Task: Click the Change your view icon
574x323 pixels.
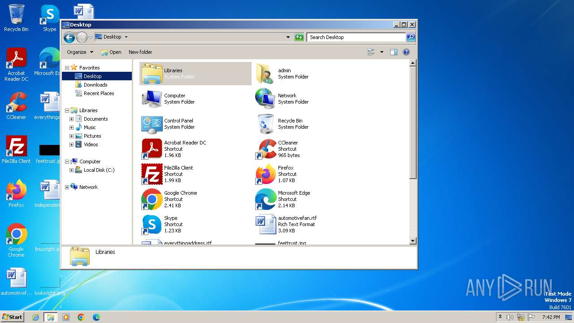Action: point(371,52)
